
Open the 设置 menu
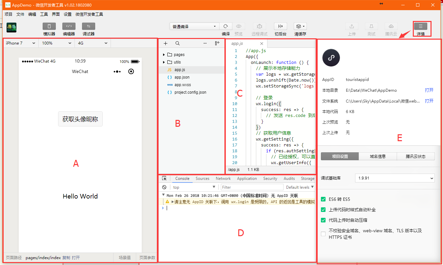click(x=68, y=14)
